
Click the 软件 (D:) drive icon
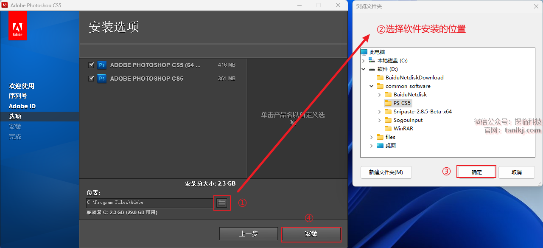(x=372, y=69)
